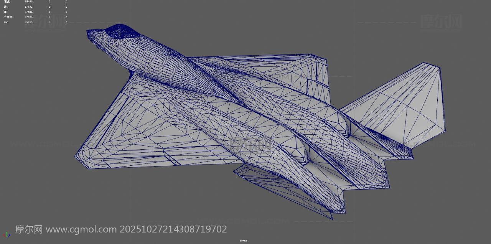
Task: Click the 顶点 vertex count label
Action: [x=6, y=2]
